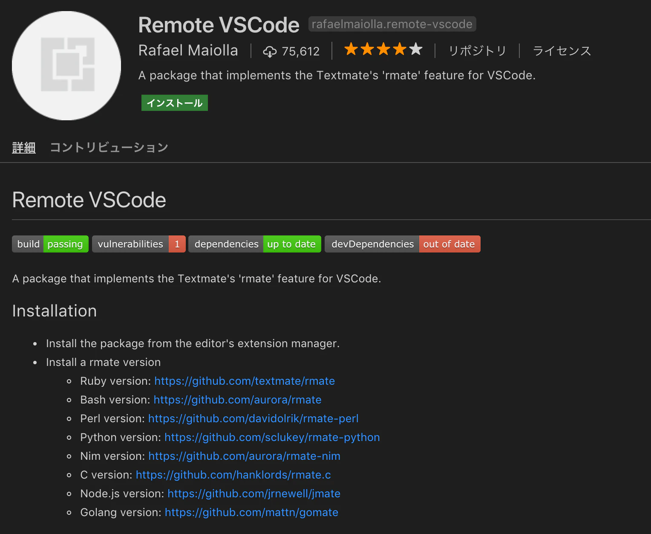Click the 75,612 install count
Image resolution: width=651 pixels, height=534 pixels.
point(300,52)
